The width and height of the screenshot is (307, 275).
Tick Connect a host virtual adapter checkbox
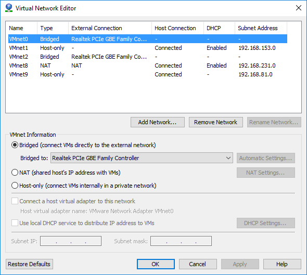pos(15,201)
